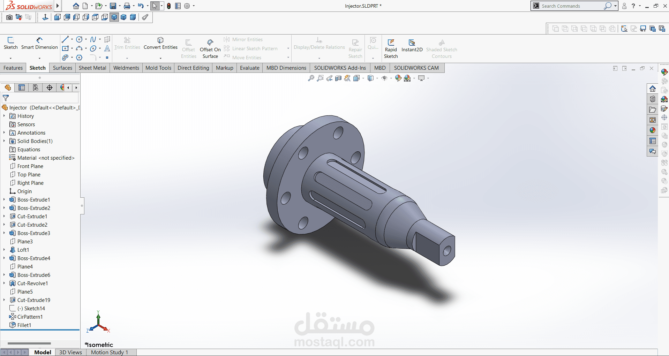Image resolution: width=669 pixels, height=356 pixels.
Task: Click the Offset On Surface tool
Action: 210,48
